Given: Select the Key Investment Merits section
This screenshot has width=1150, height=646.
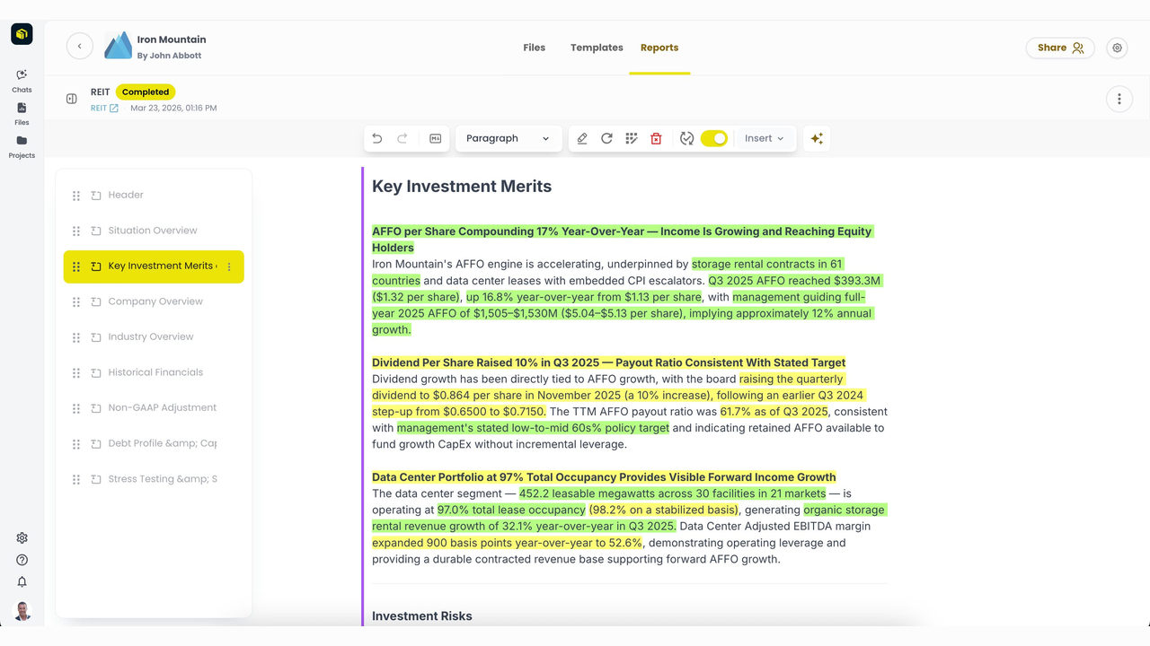Looking at the screenshot, I should [154, 266].
